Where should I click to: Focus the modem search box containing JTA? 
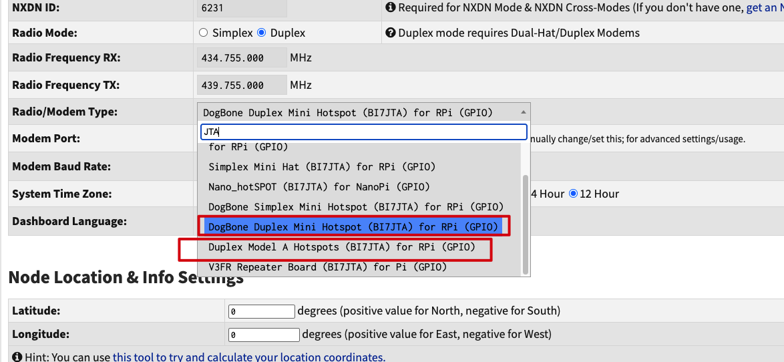(x=364, y=132)
